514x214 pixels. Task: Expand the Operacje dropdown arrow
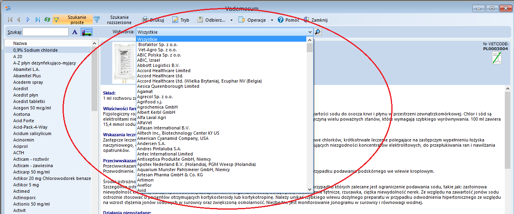tap(272, 20)
